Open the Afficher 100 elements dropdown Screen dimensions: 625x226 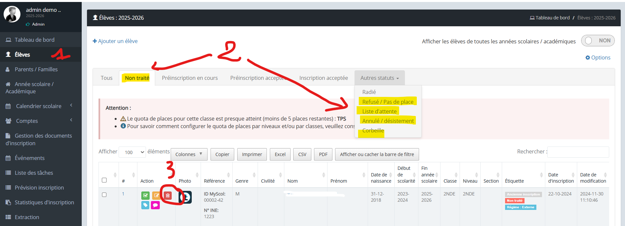pyautogui.click(x=132, y=152)
